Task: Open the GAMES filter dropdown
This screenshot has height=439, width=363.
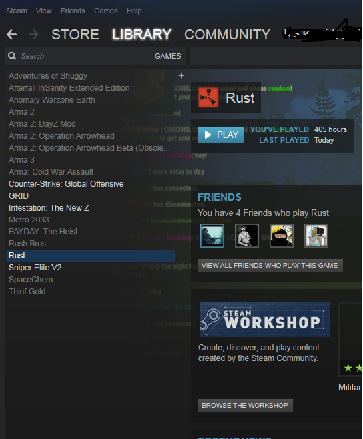Action: coord(168,56)
